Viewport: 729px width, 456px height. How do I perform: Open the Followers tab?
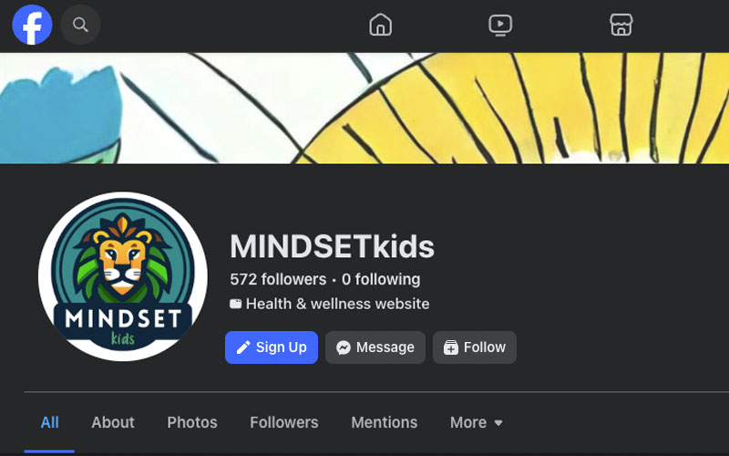click(284, 422)
